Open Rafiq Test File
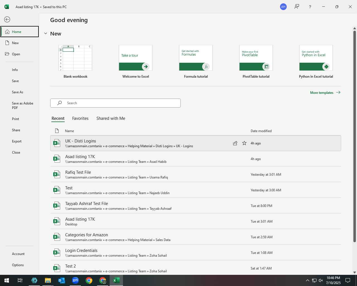The image size is (357, 286). [196, 175]
